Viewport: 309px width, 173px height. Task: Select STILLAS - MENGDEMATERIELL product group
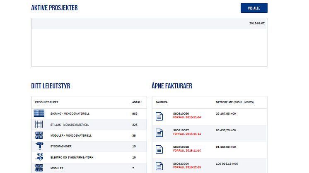tap(70, 125)
